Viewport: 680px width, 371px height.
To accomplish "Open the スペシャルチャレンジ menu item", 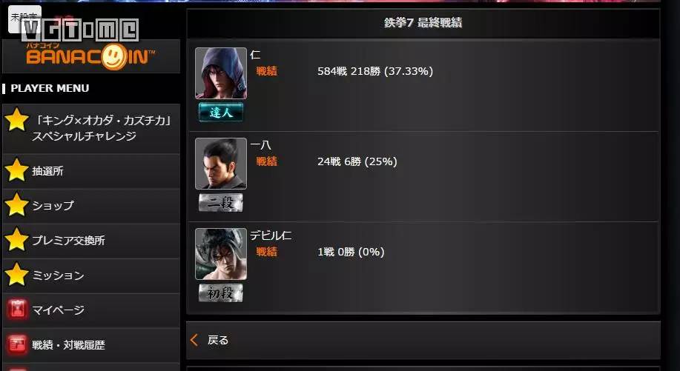I will click(91, 129).
